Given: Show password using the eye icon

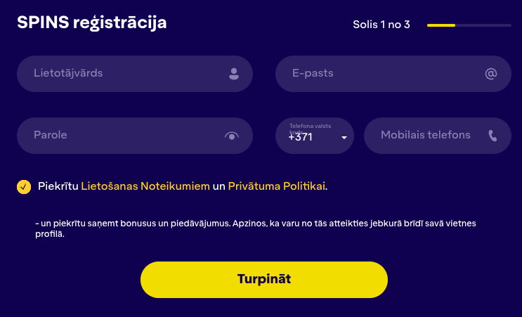Looking at the screenshot, I should point(232,136).
